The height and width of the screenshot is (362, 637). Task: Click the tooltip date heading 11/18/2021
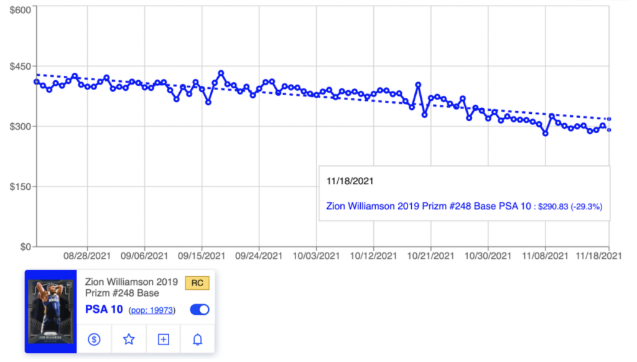coord(350,181)
